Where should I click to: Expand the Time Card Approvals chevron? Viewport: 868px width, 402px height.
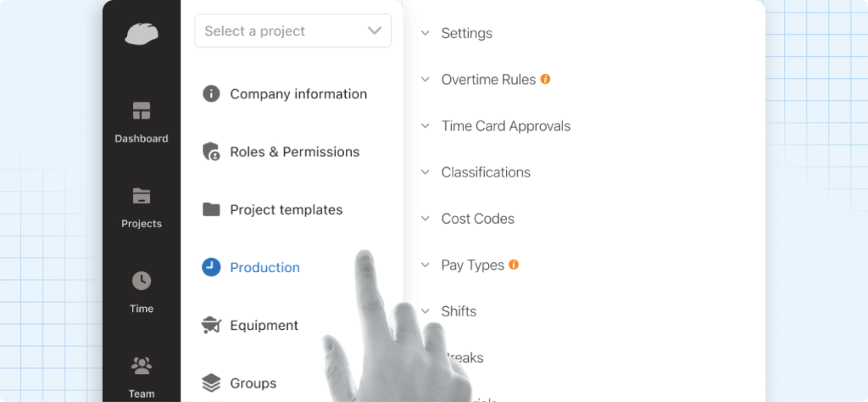426,126
